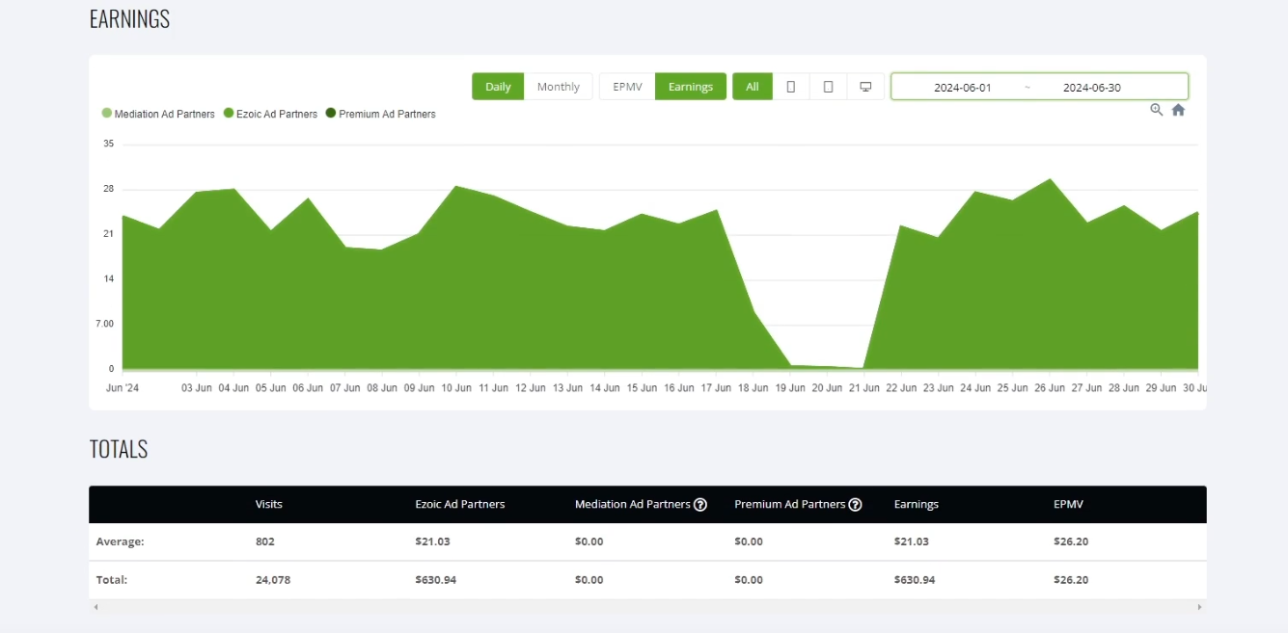Click the table's left scroll arrow
The width and height of the screenshot is (1288, 633).
pos(95,607)
